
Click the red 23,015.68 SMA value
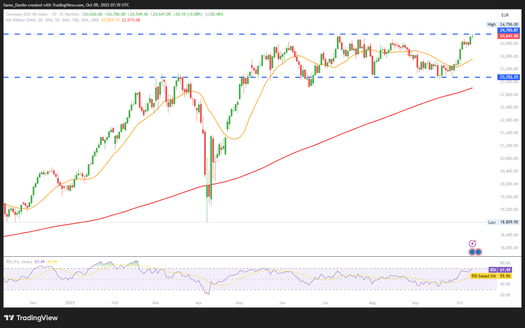coord(131,20)
